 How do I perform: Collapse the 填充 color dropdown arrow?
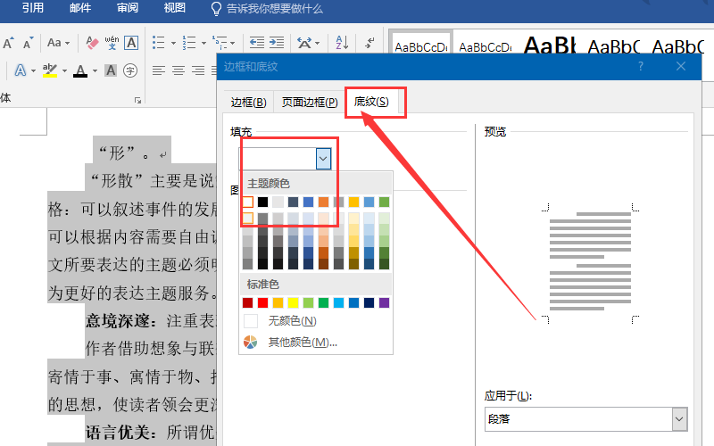point(323,159)
